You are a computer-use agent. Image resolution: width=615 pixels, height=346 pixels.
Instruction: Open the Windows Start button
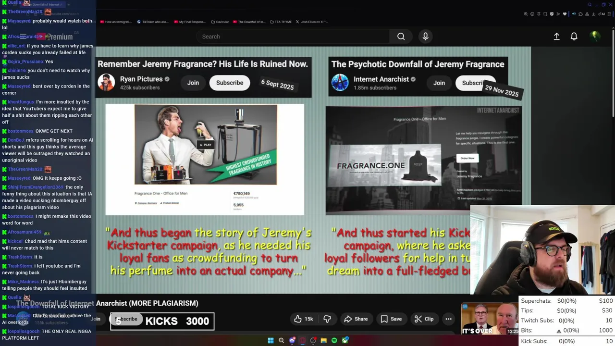pos(271,340)
